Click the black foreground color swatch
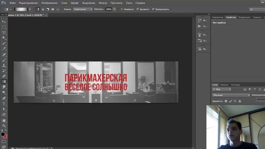Screen dimensions: 265x149 (x=3, y=134)
